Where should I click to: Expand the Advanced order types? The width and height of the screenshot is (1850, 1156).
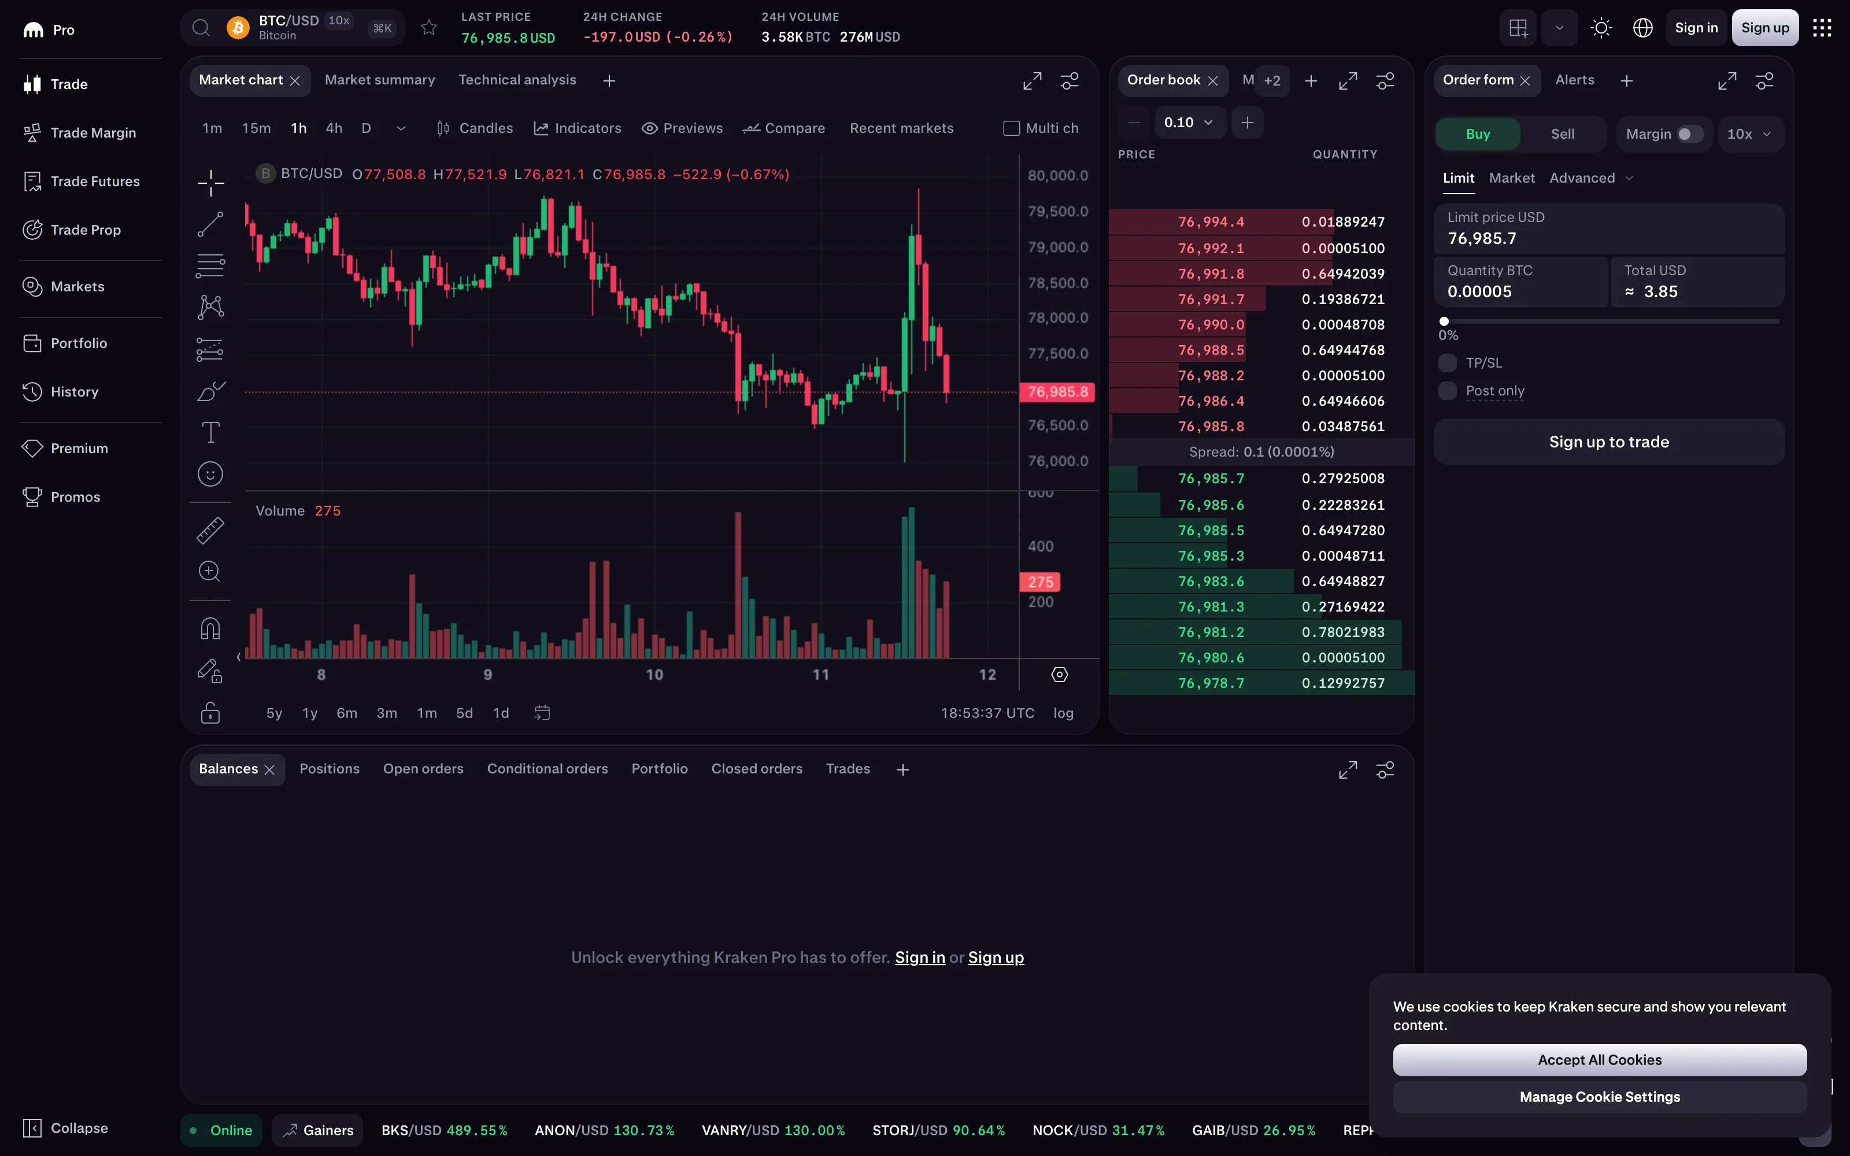click(x=1592, y=178)
